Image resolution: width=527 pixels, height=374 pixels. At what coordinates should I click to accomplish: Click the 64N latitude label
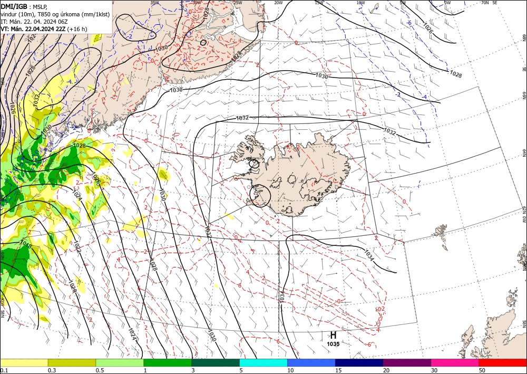click(524, 152)
